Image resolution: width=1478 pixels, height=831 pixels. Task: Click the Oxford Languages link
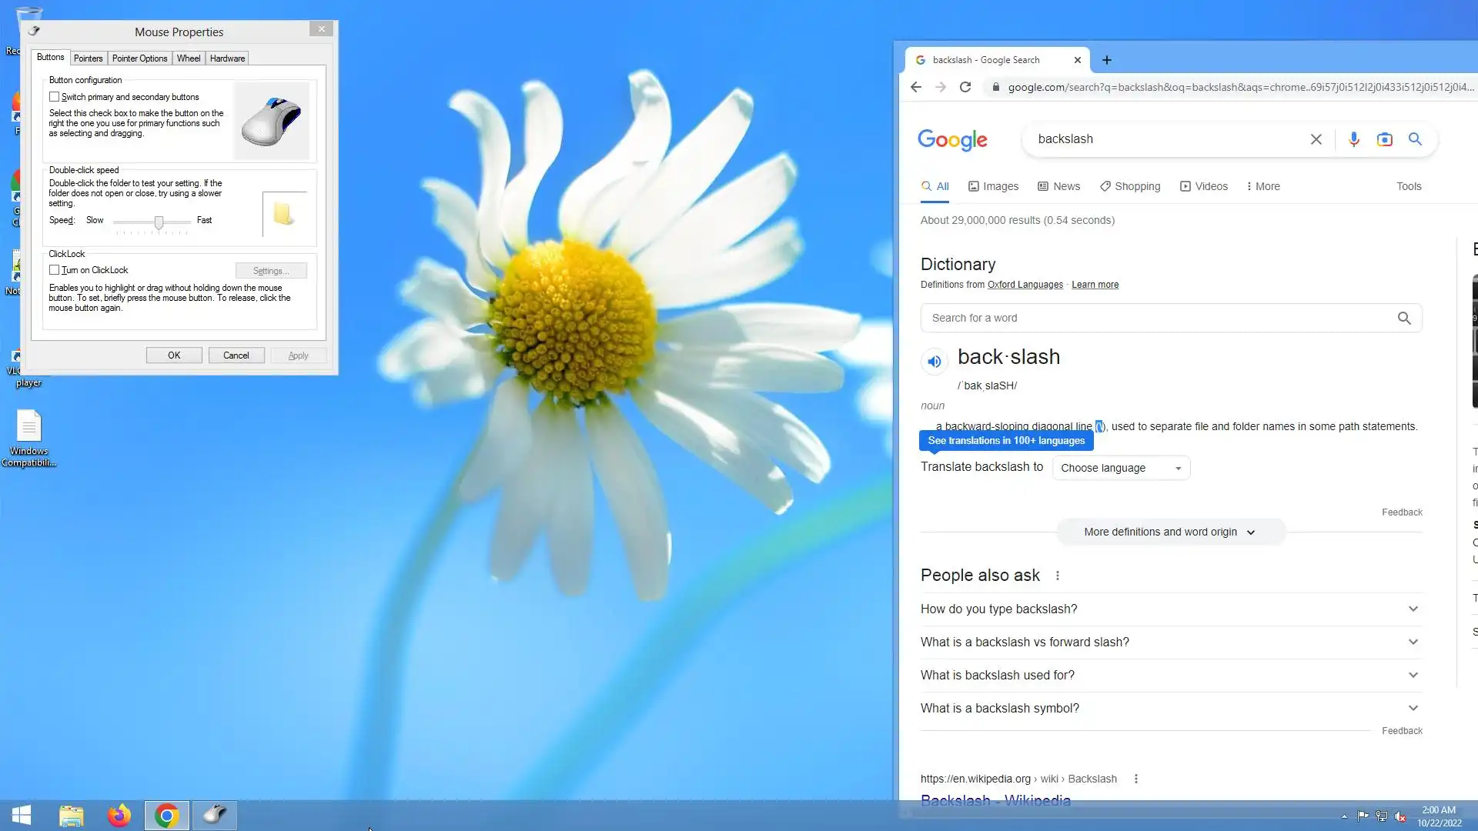(x=1025, y=285)
